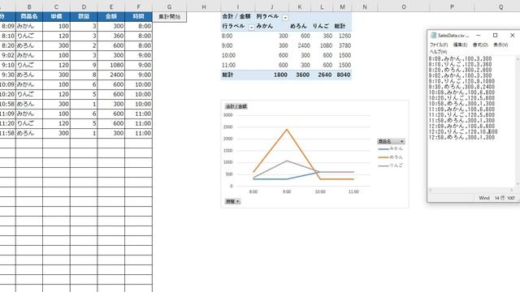Select column E header
The image size is (520, 292).
tap(111, 6)
